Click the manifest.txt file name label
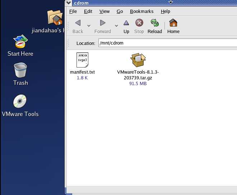Viewport: 237px width, 195px height. (82, 72)
